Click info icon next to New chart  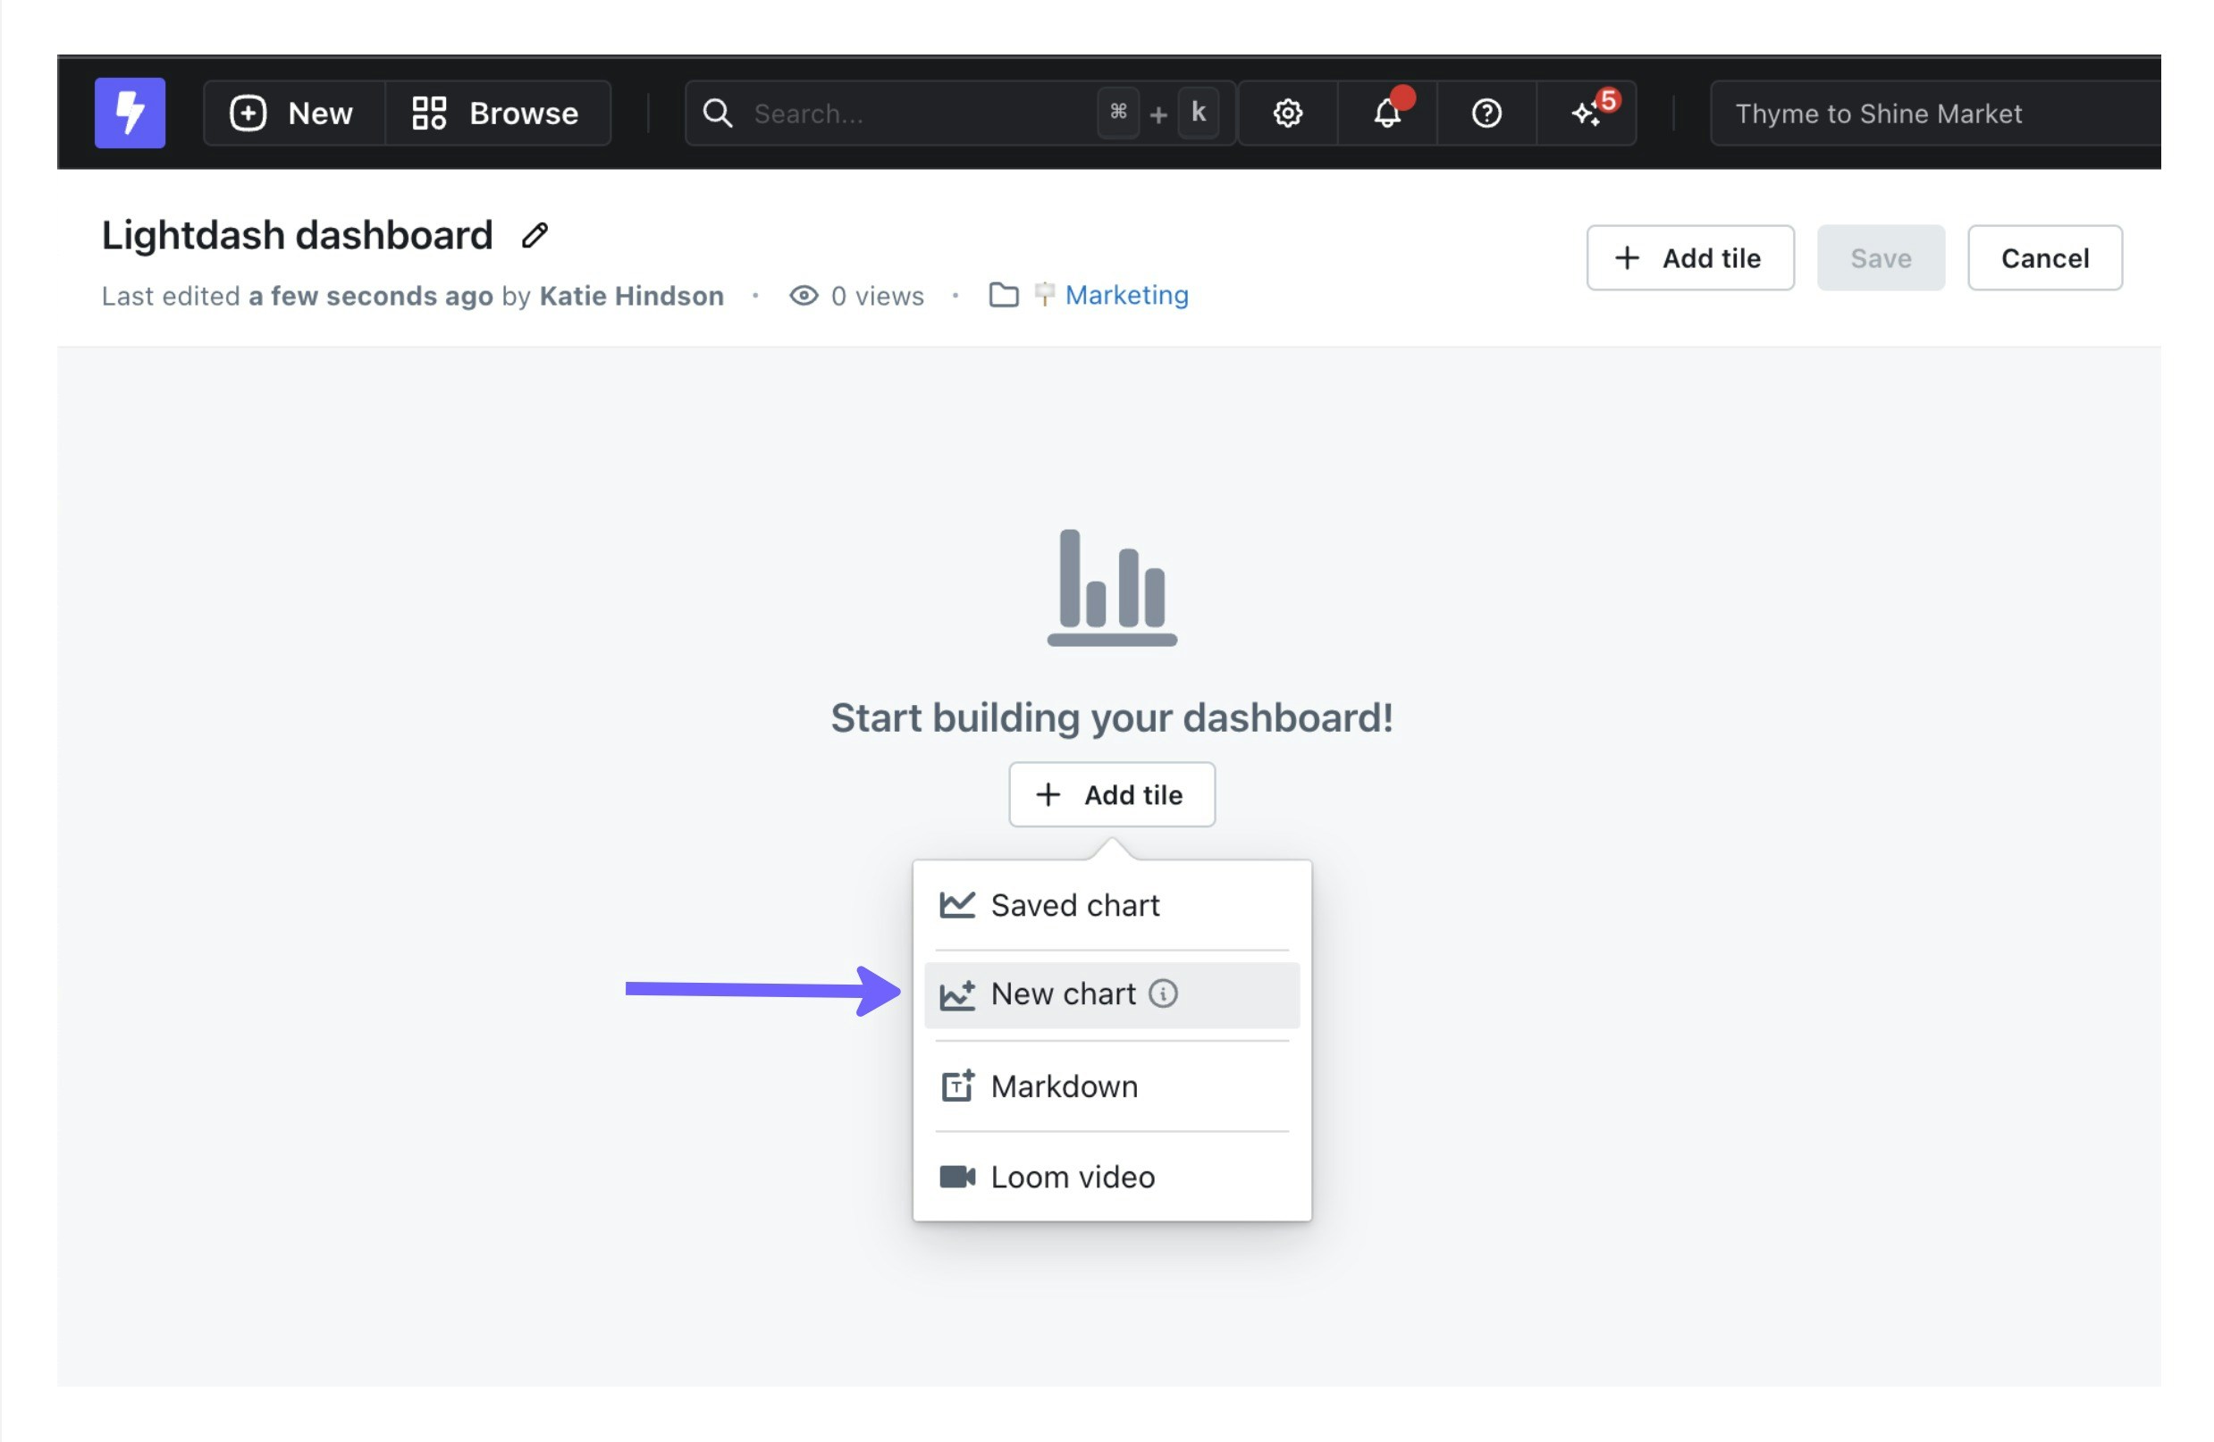1163,993
